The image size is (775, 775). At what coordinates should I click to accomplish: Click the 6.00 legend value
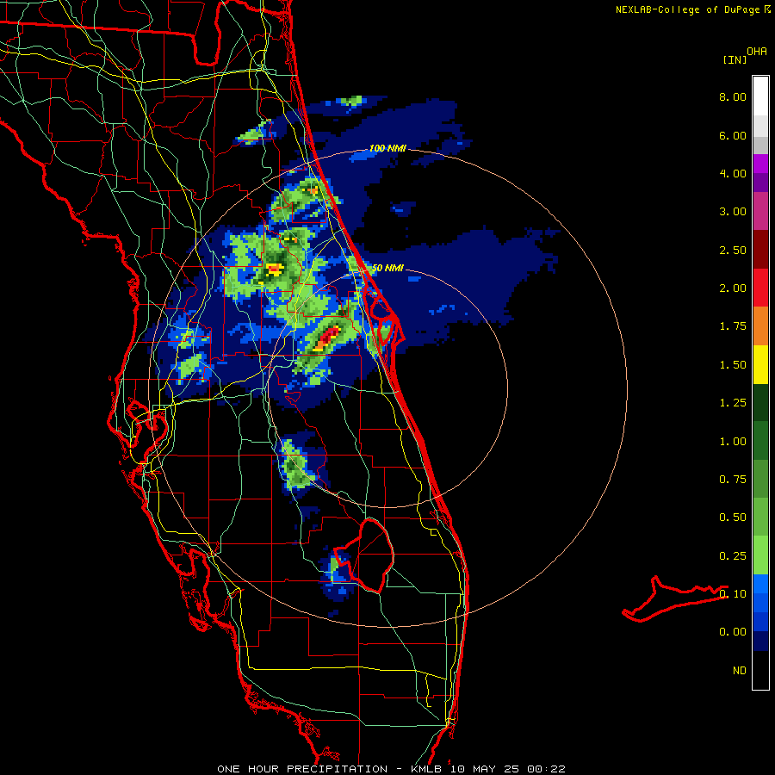733,135
